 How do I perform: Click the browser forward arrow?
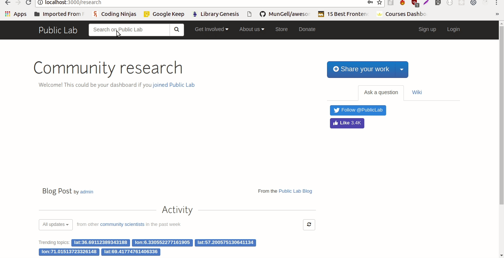(18, 3)
